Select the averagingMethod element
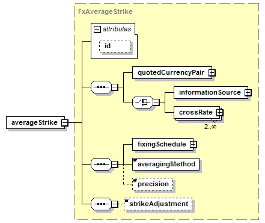 [x=166, y=164]
